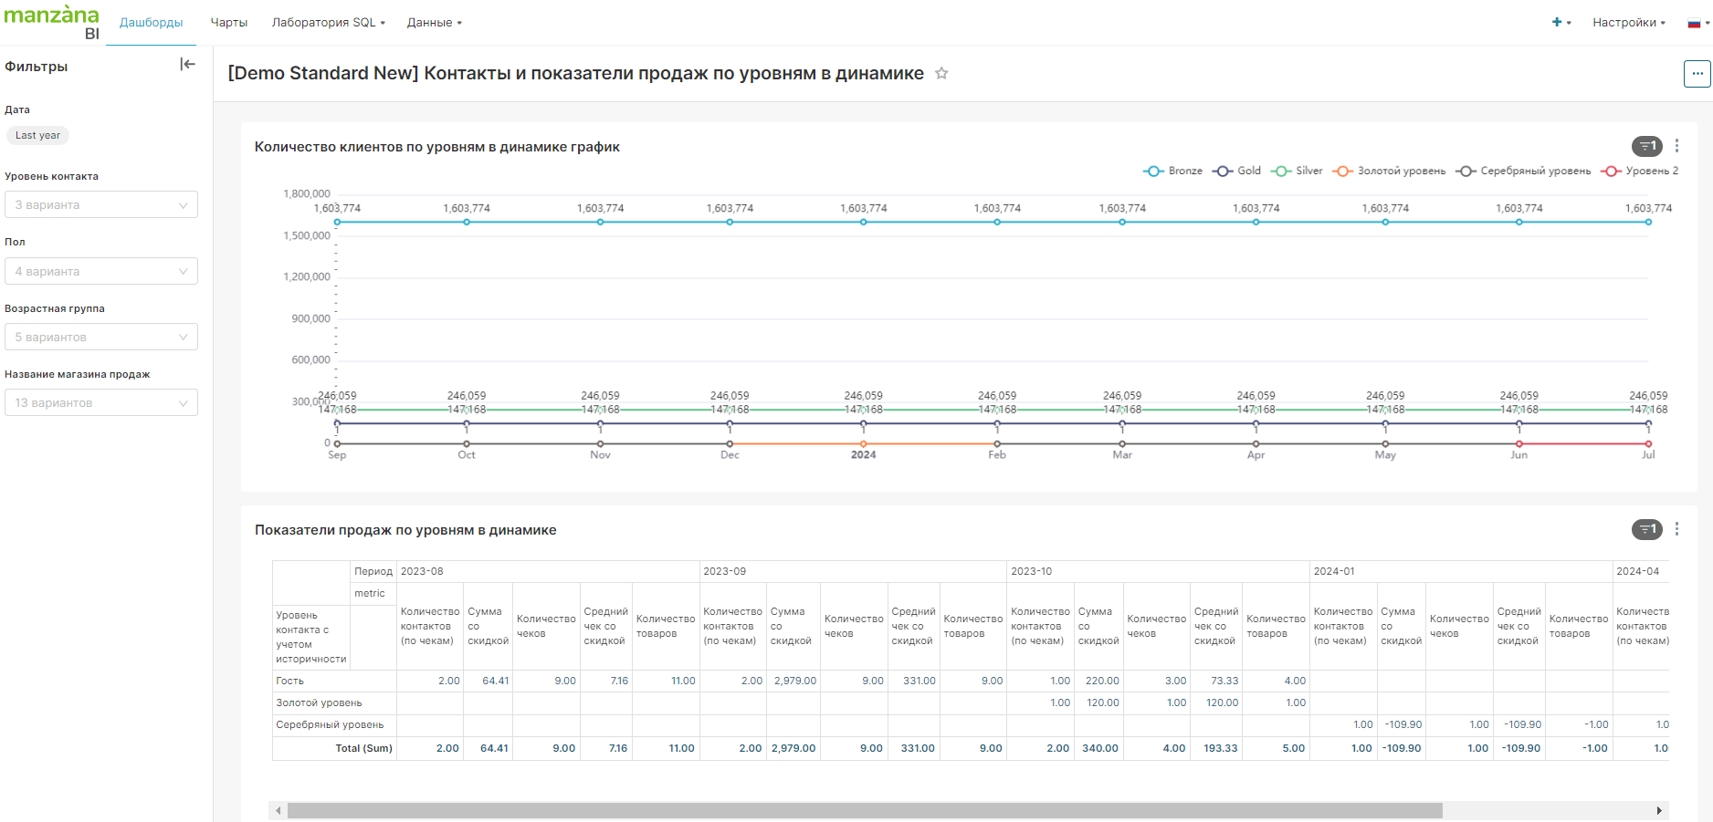The image size is (1713, 822).
Task: Expand the Уровень контакта filter dropdown
Action: point(101,205)
